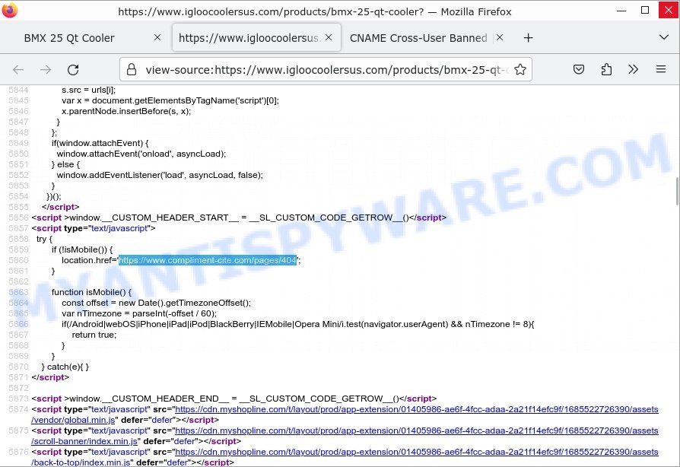Click the '} catch(e){ }' line
This screenshot has height=467, width=680.
point(65,367)
